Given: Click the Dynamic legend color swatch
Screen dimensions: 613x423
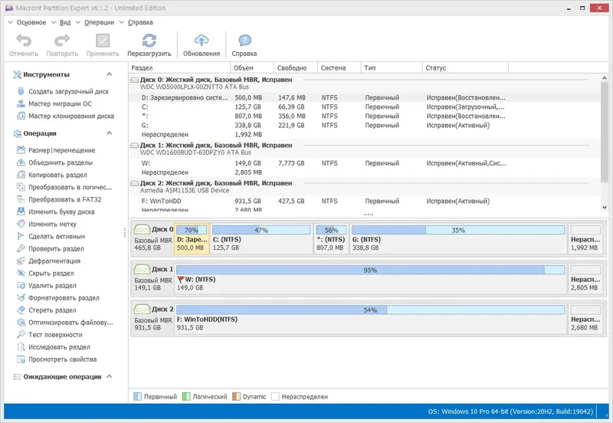Looking at the screenshot, I should [236, 396].
